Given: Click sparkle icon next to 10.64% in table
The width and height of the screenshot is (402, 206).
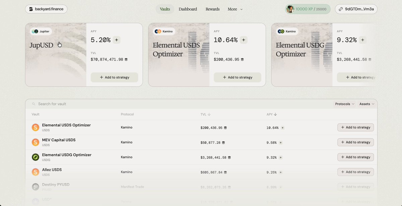Looking at the screenshot, I should [282, 128].
